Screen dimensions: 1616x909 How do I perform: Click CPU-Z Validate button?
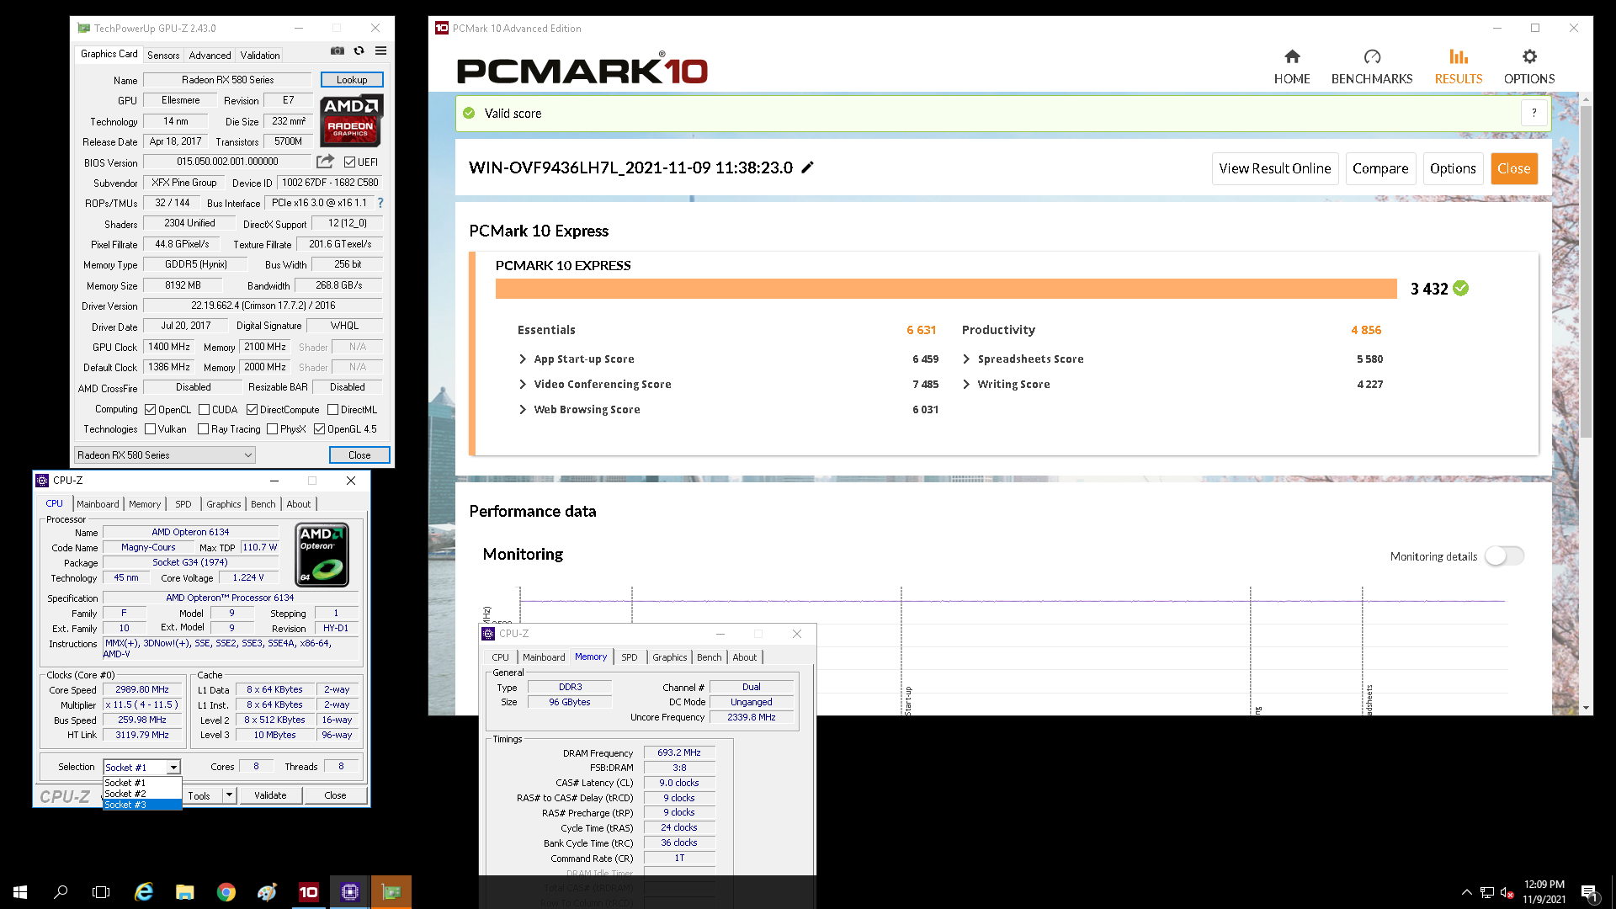(x=270, y=795)
